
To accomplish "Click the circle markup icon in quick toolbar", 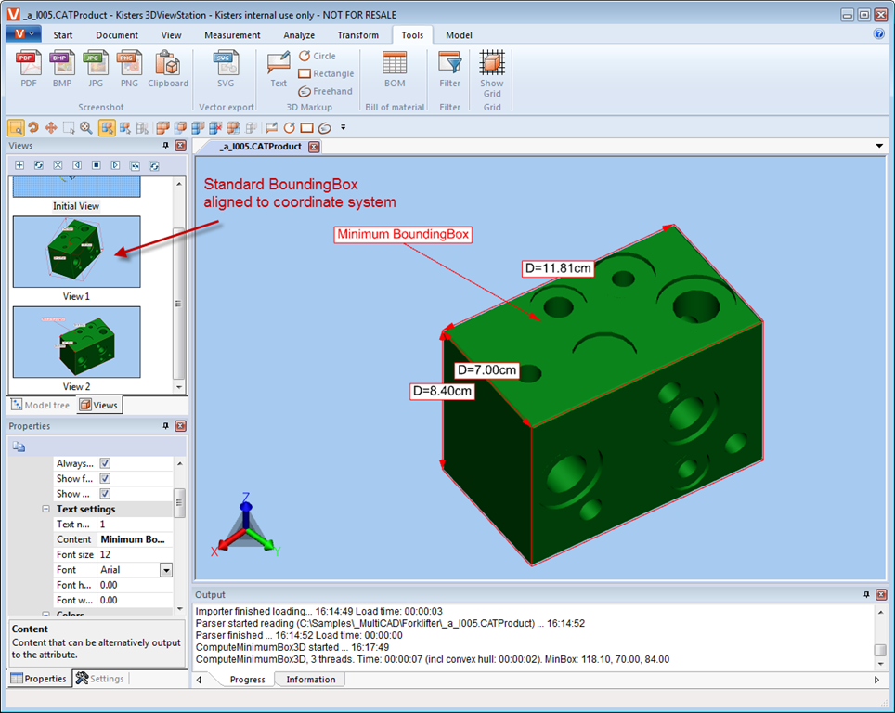I will (290, 128).
